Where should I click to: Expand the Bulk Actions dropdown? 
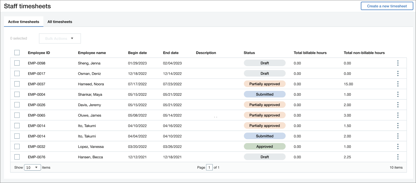(x=60, y=38)
